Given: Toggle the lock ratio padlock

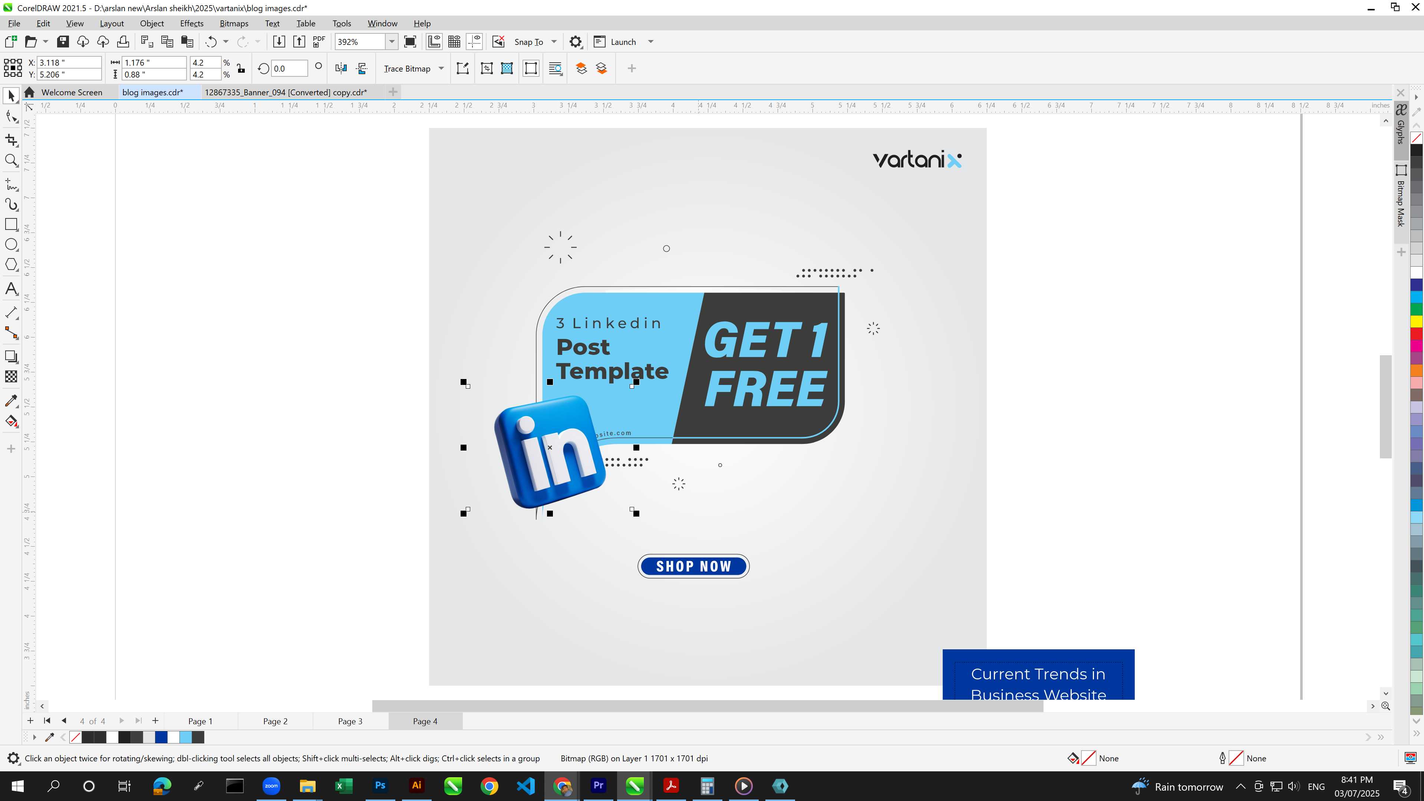Looking at the screenshot, I should (241, 69).
